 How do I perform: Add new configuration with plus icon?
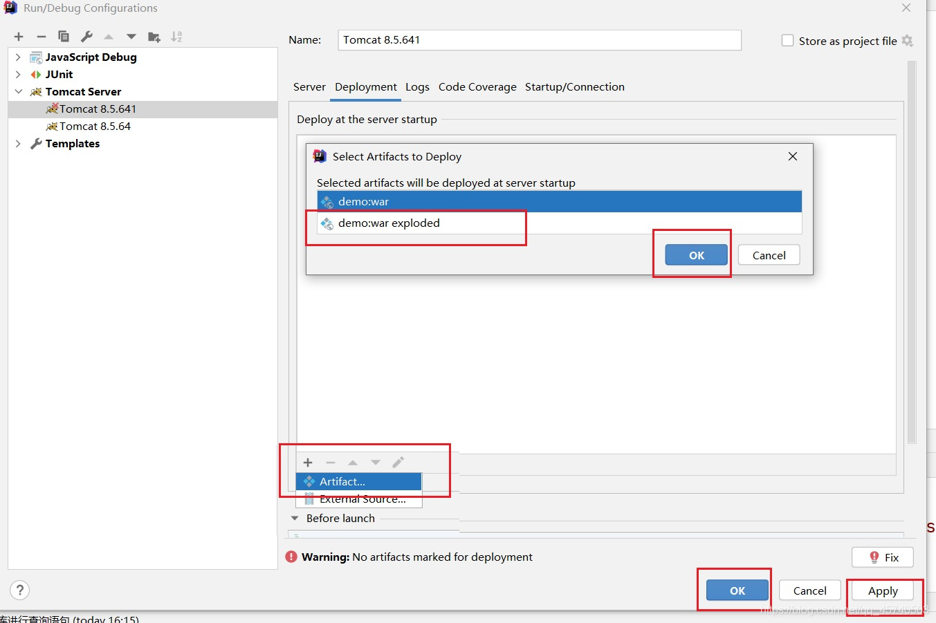tap(19, 37)
